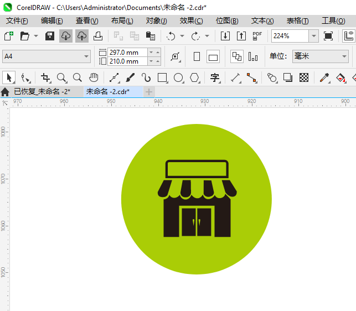Toggle apply layout to all pages
356x311 pixels.
237,56
